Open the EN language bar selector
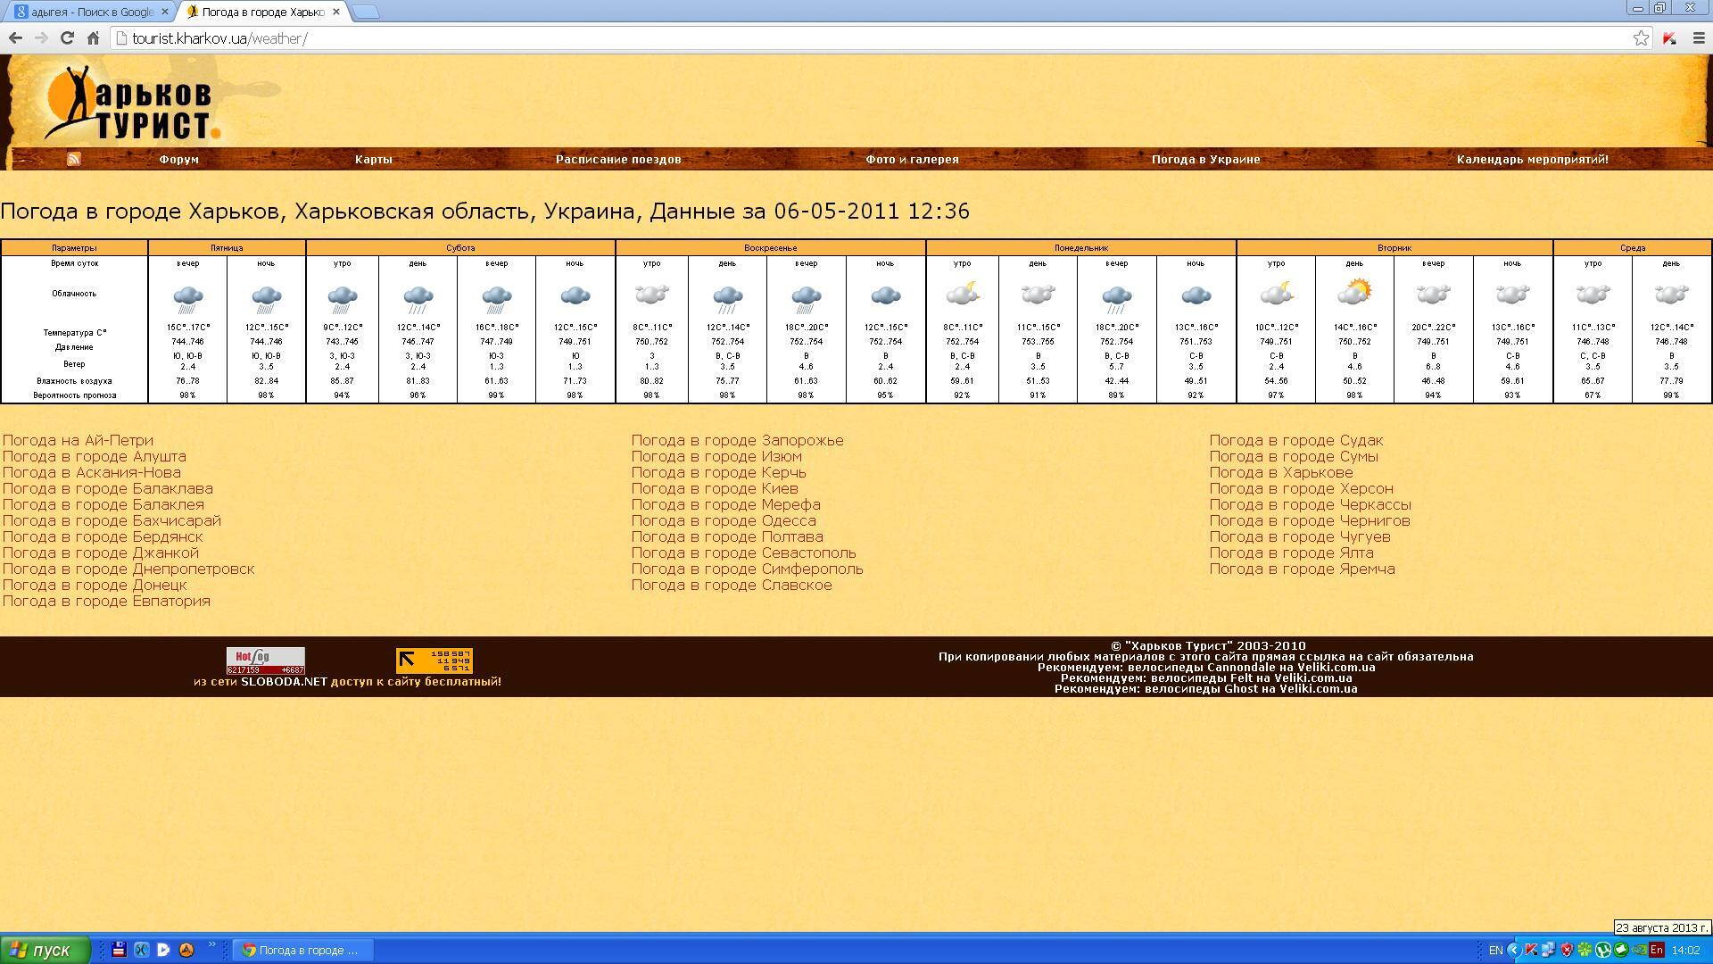1713x964 pixels. 1495,950
